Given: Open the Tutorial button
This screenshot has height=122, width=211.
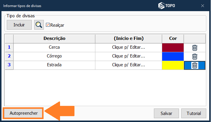Looking at the screenshot, I should click(194, 113).
